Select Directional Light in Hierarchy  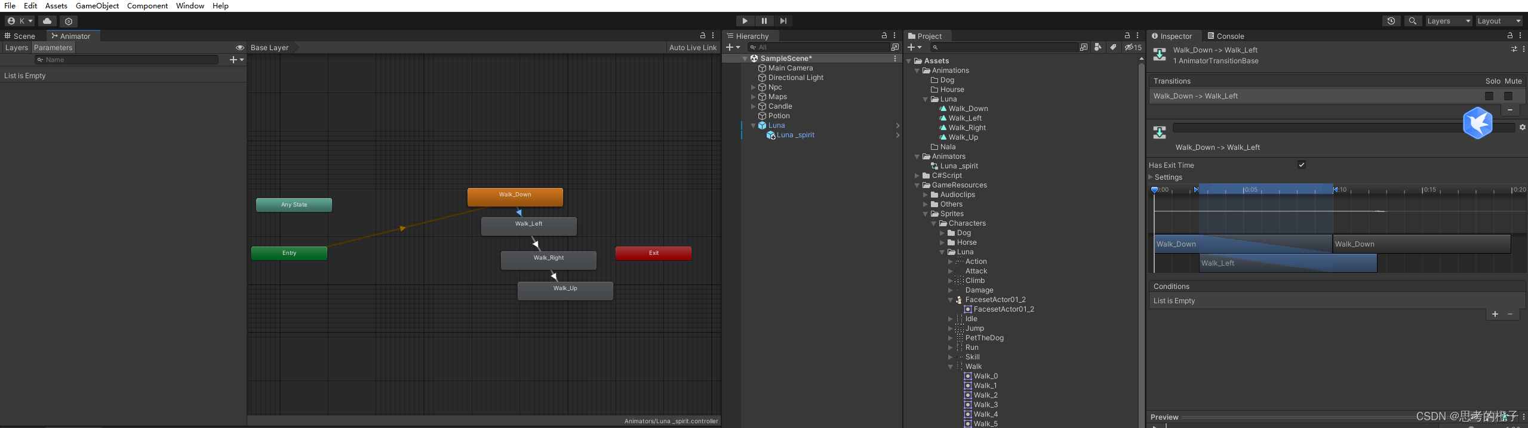[x=796, y=78]
